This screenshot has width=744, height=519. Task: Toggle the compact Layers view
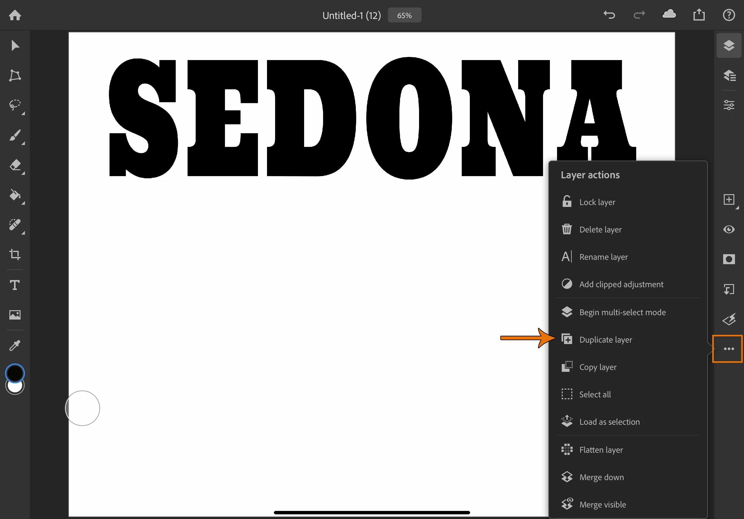click(x=729, y=46)
